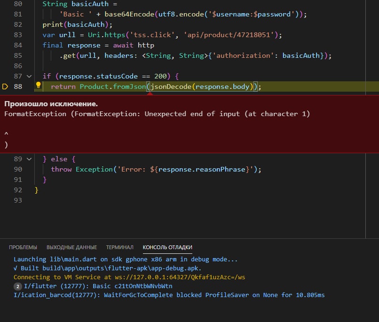
Task: Click the 'Произошло исключение.' exception heading
Action: point(51,104)
